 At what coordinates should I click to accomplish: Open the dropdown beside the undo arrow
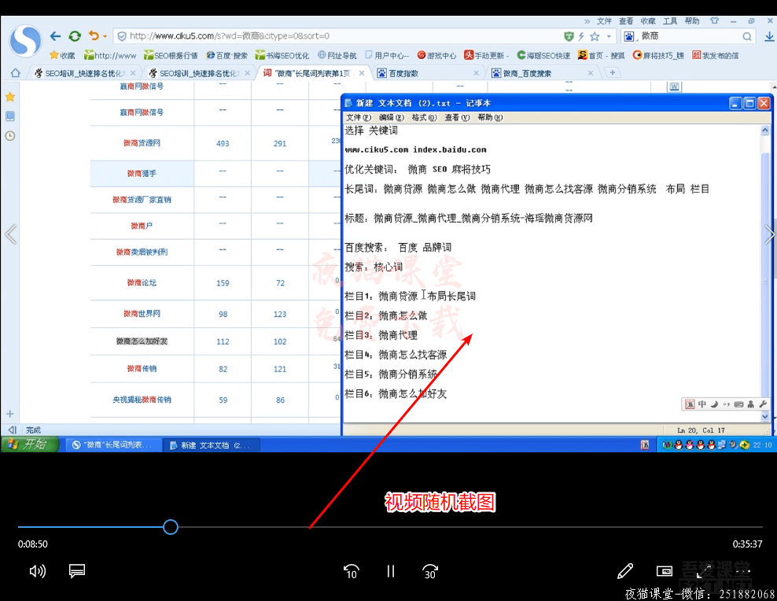[105, 37]
